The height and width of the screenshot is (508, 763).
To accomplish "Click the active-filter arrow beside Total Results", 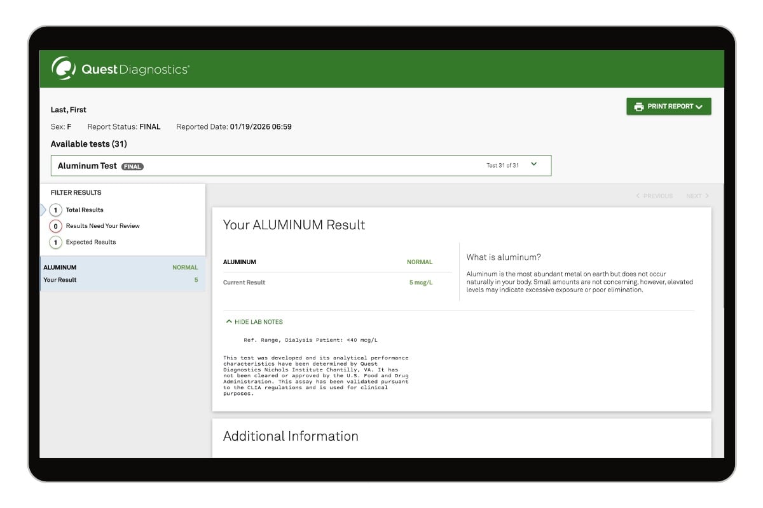I will tap(43, 210).
